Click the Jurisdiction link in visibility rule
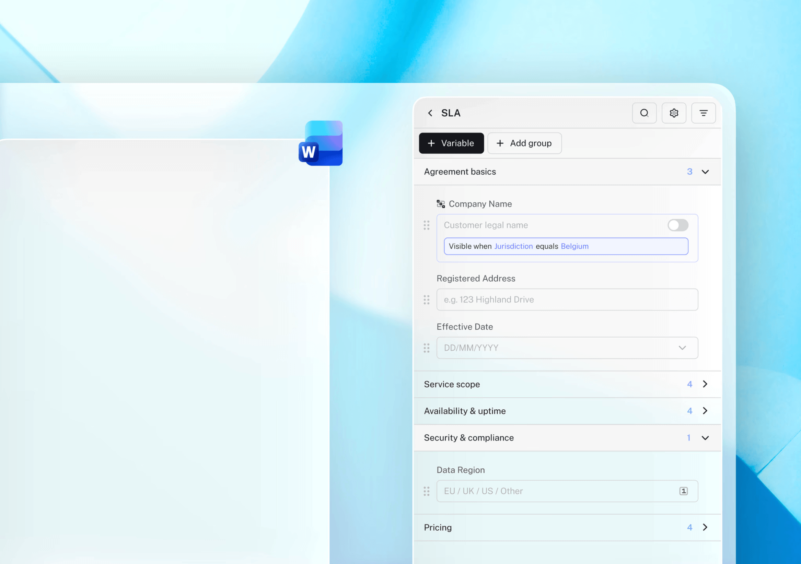This screenshot has height=564, width=801. point(513,246)
